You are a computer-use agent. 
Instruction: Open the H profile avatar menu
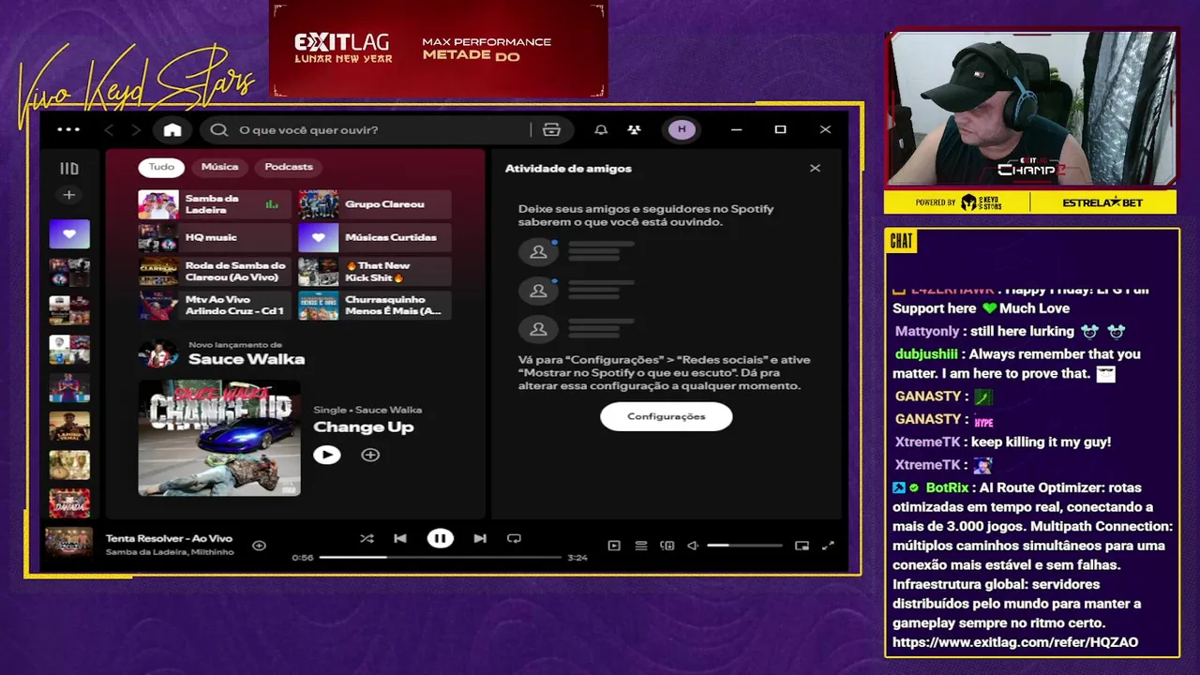tap(682, 129)
